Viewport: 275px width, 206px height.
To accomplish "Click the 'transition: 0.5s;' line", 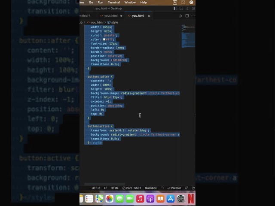I will (x=105, y=139).
